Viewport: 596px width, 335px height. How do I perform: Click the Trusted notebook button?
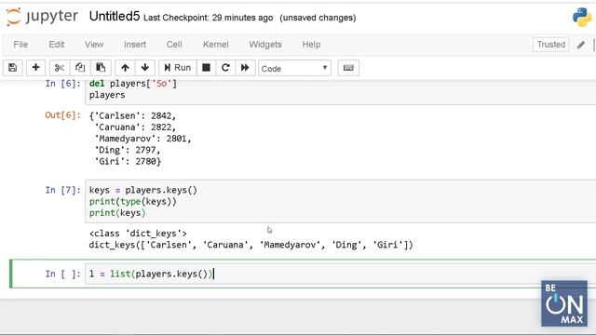pyautogui.click(x=550, y=45)
